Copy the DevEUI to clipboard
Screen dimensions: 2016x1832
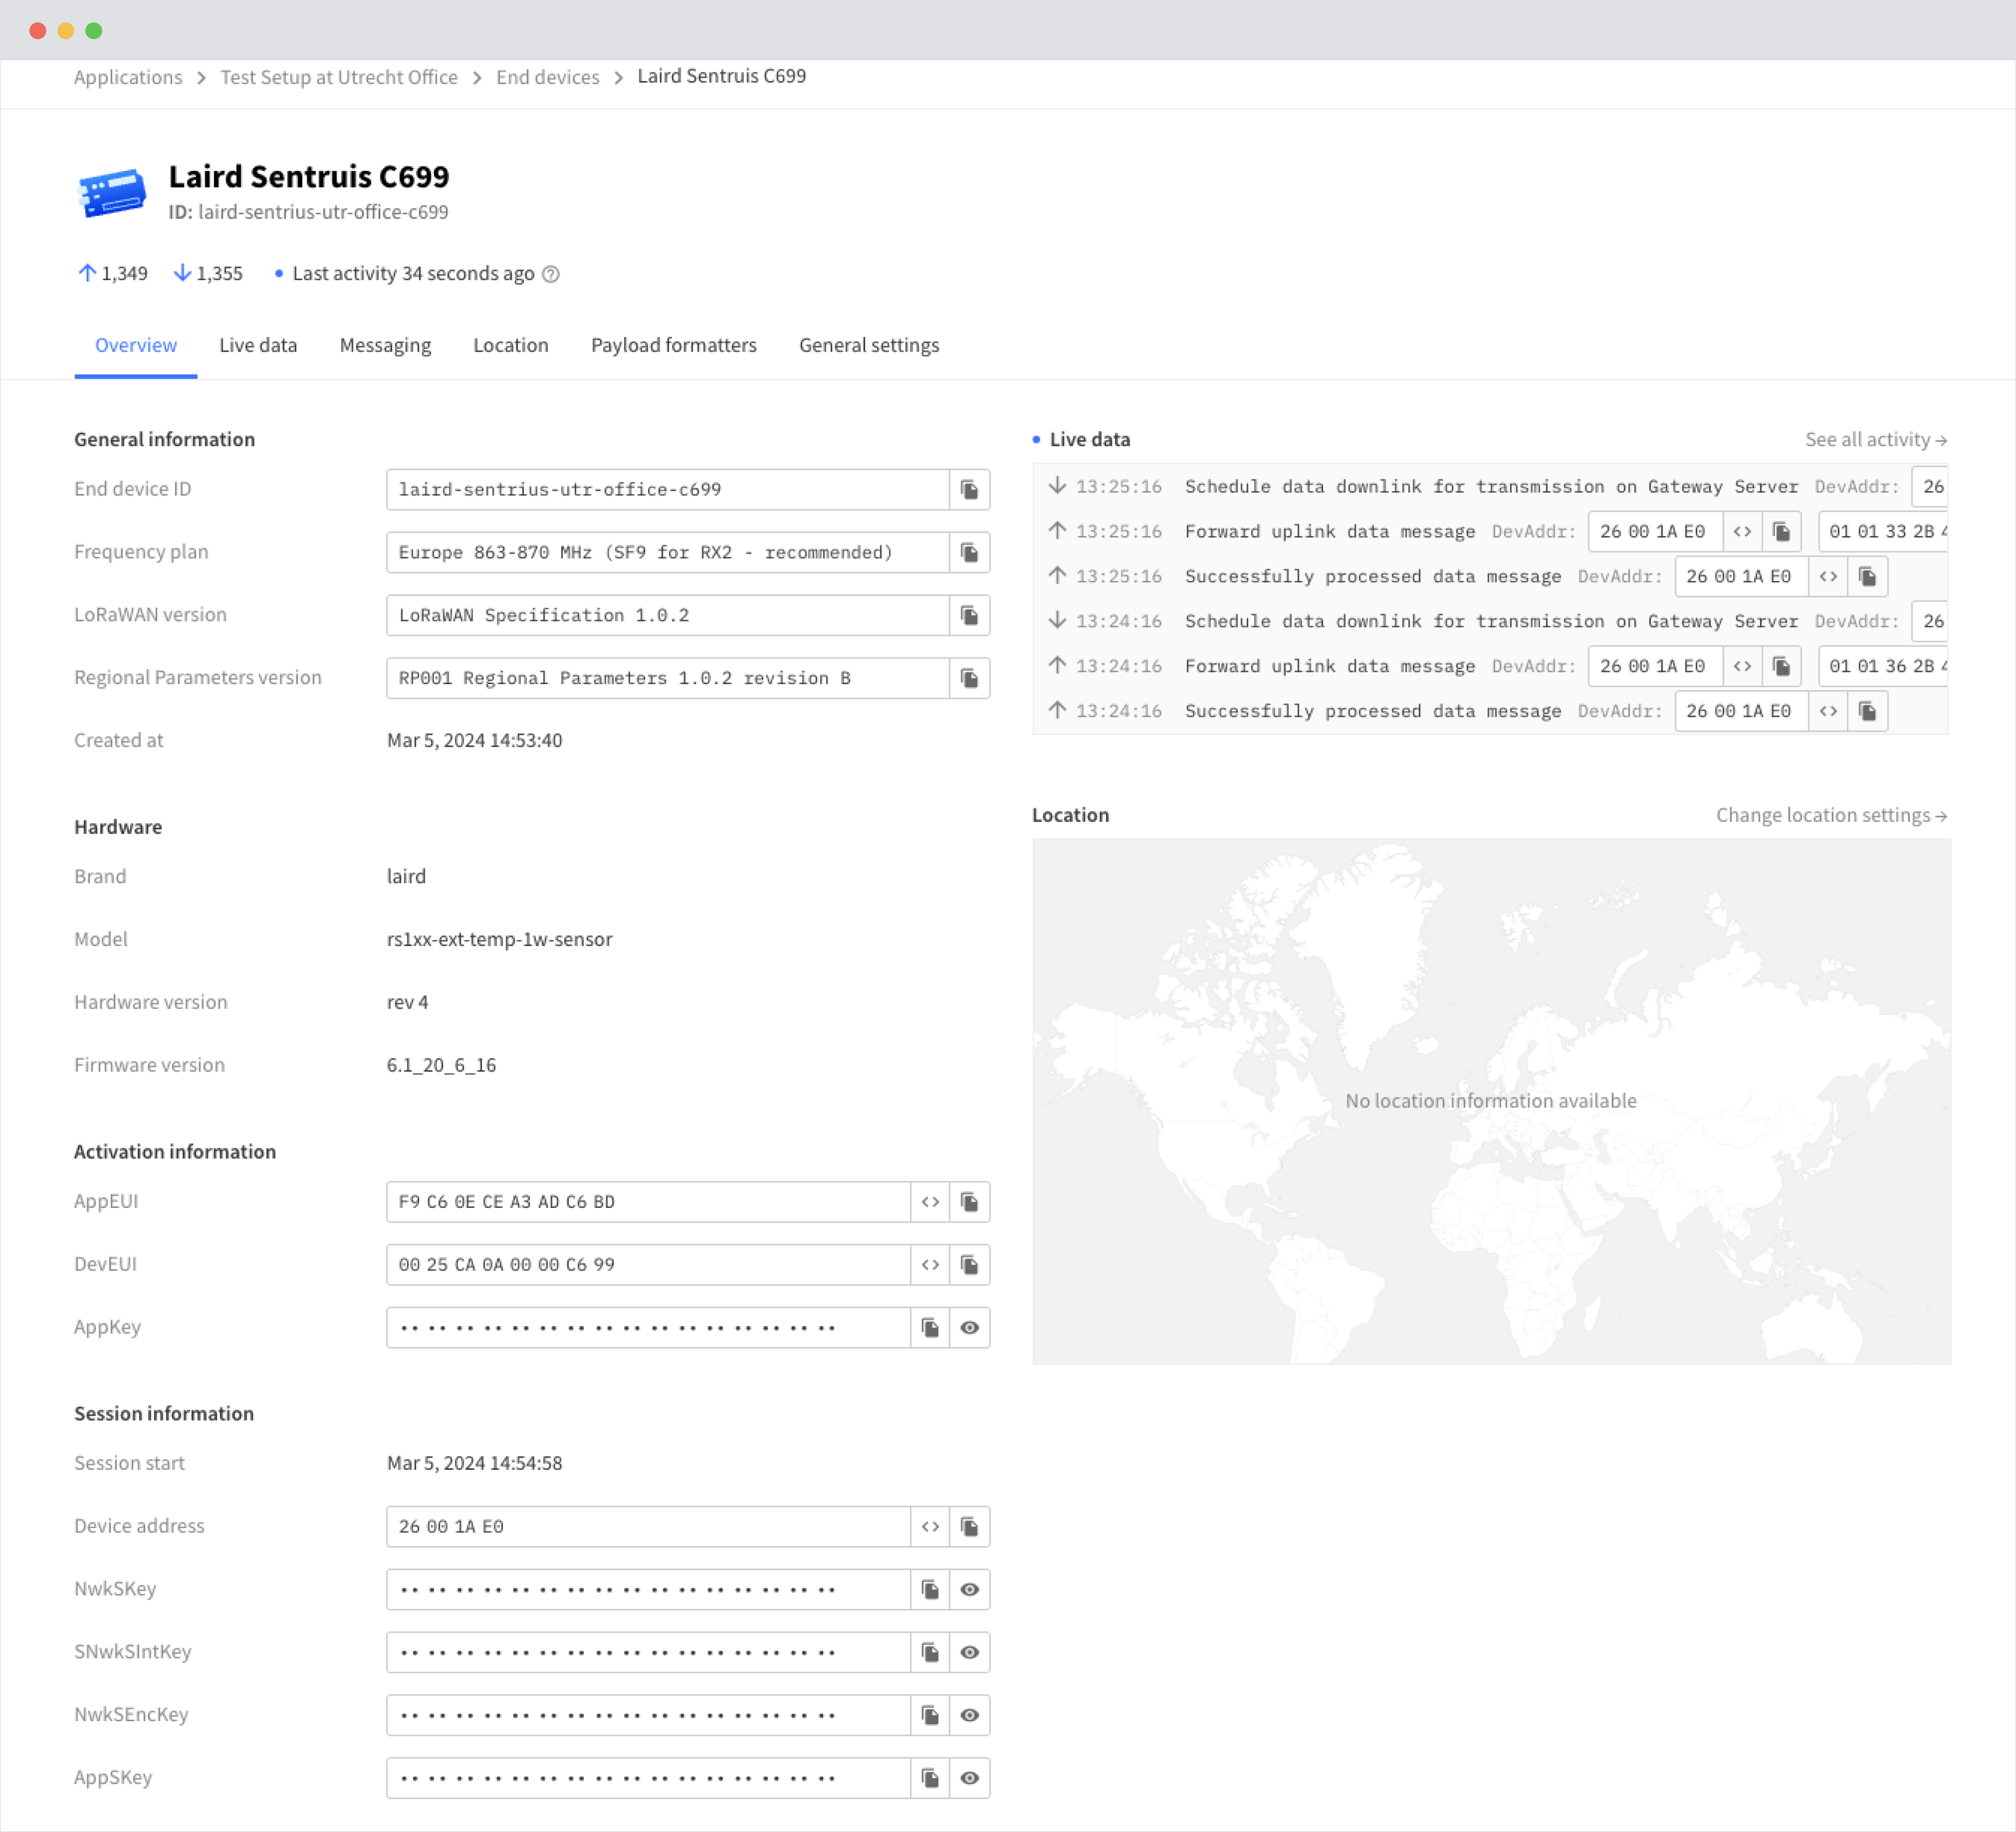pos(969,1265)
